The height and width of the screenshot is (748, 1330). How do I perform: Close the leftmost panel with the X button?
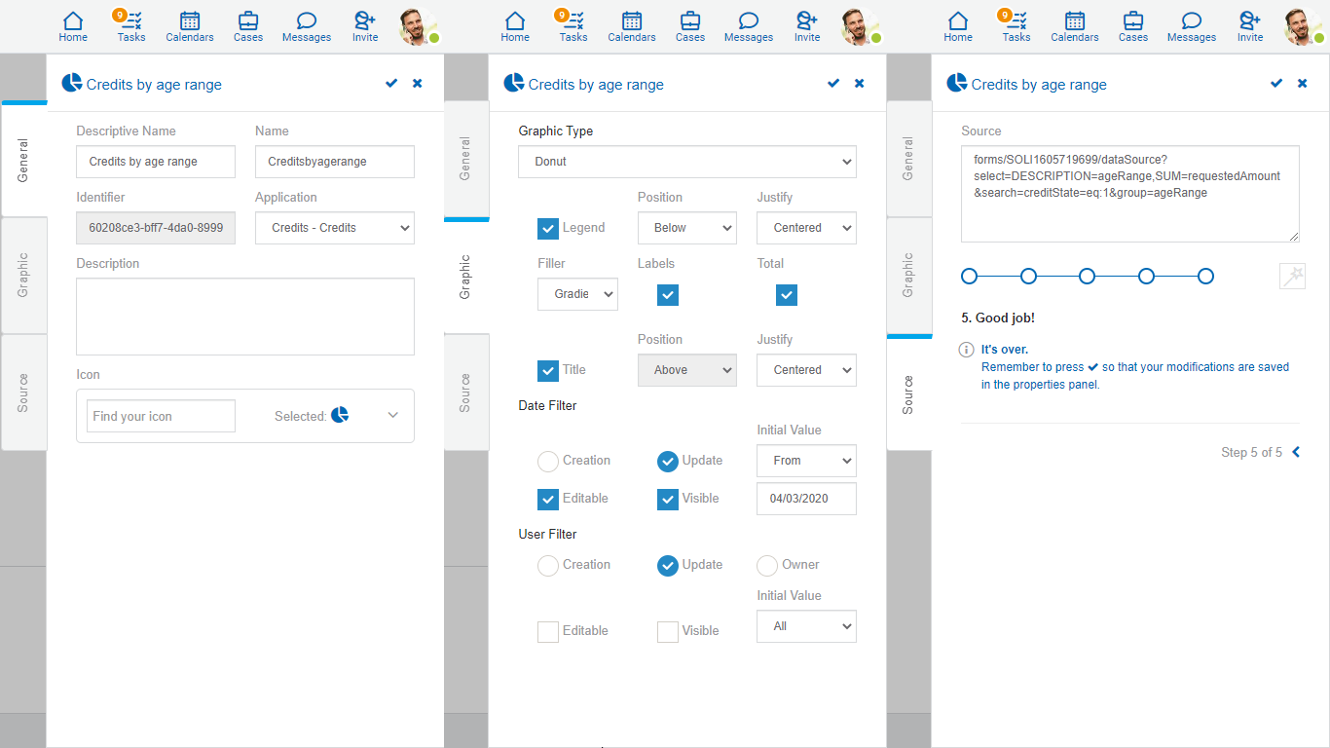pyautogui.click(x=418, y=84)
